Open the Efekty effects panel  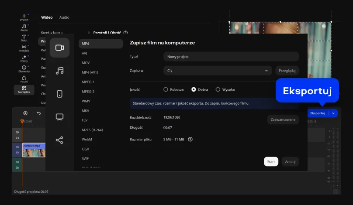point(24,58)
